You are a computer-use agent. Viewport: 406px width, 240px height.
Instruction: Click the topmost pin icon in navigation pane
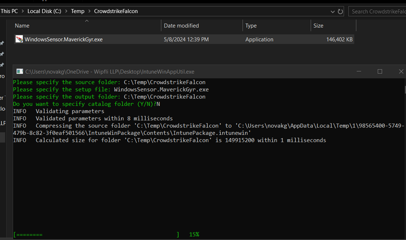tap(2, 43)
